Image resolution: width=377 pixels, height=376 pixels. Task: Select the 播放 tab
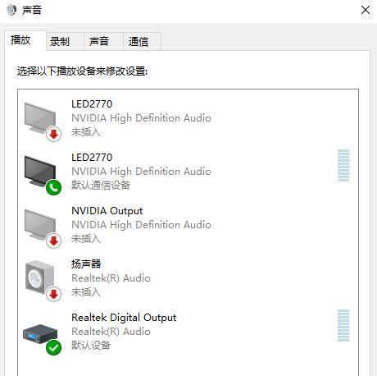coord(25,40)
